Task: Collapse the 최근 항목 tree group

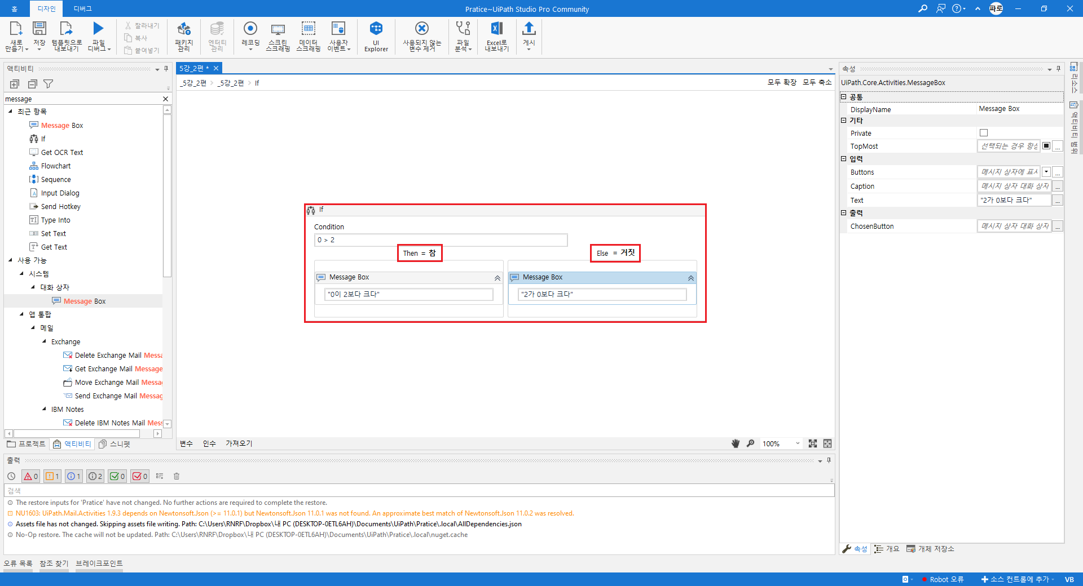Action: pos(10,111)
